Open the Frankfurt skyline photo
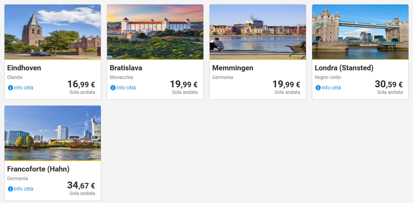Screen dimensions: 413x203 (x=53, y=133)
